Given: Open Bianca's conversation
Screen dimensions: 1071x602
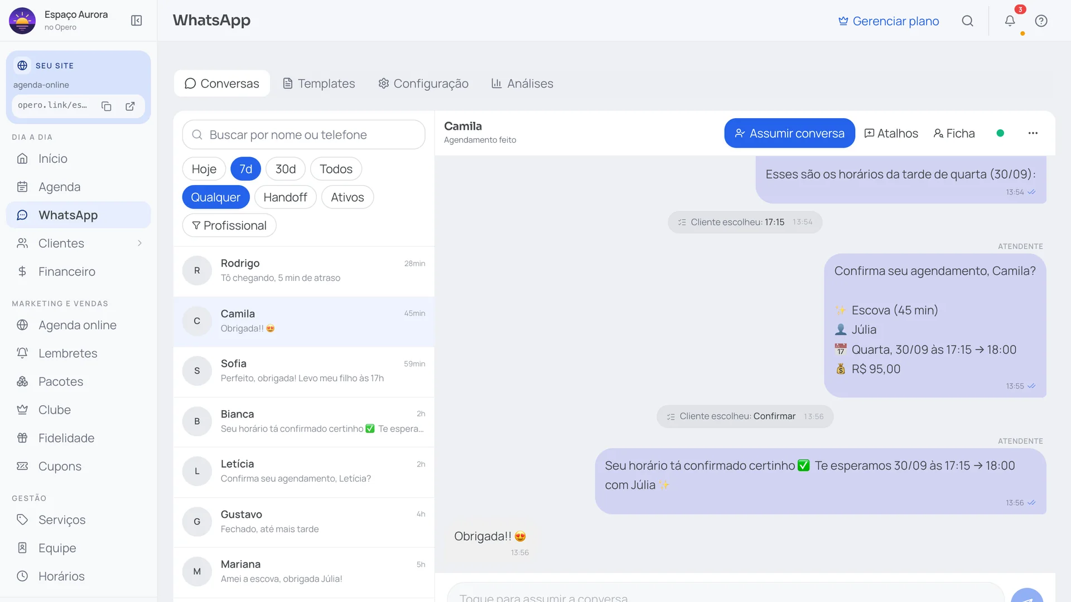Looking at the screenshot, I should (x=303, y=421).
